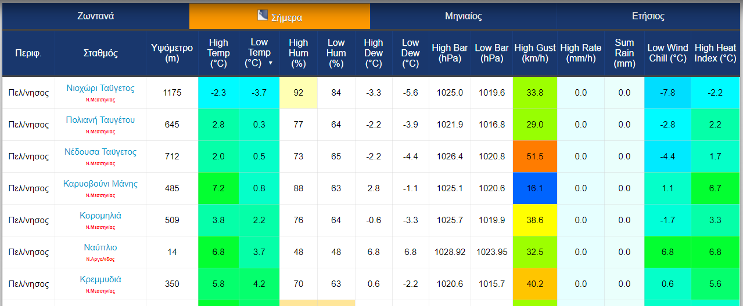The image size is (743, 306).
Task: Click altitude value 14 for Ναύπλιο
Action: coord(173,252)
